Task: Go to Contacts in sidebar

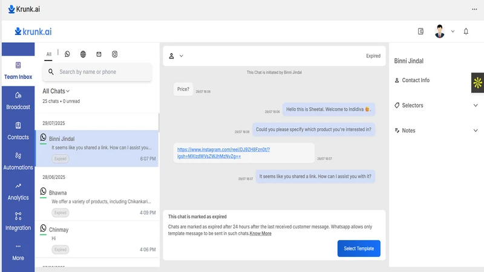Action: pyautogui.click(x=18, y=131)
